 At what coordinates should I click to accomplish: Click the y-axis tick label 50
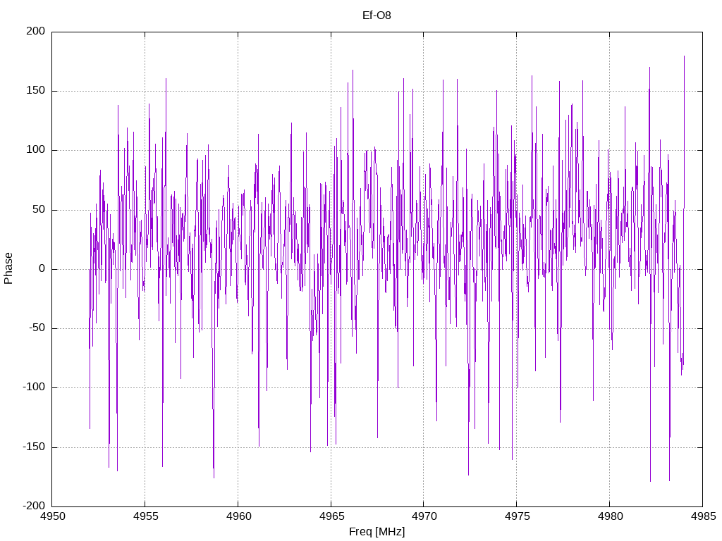[39, 209]
